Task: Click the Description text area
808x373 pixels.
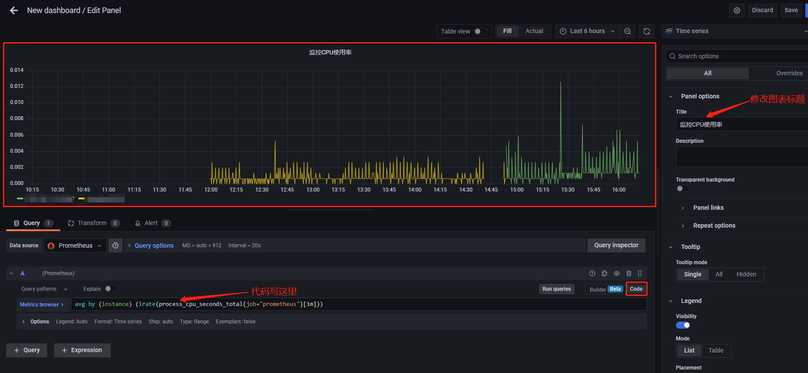Action: click(742, 157)
